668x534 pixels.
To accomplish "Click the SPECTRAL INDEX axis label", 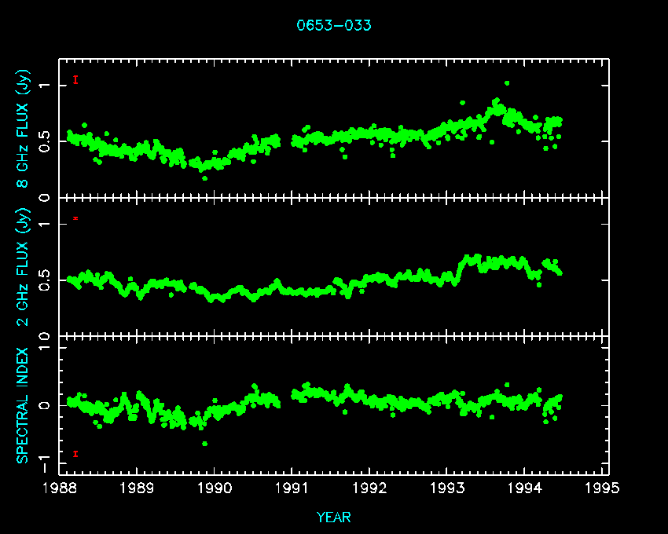I will click(24, 405).
